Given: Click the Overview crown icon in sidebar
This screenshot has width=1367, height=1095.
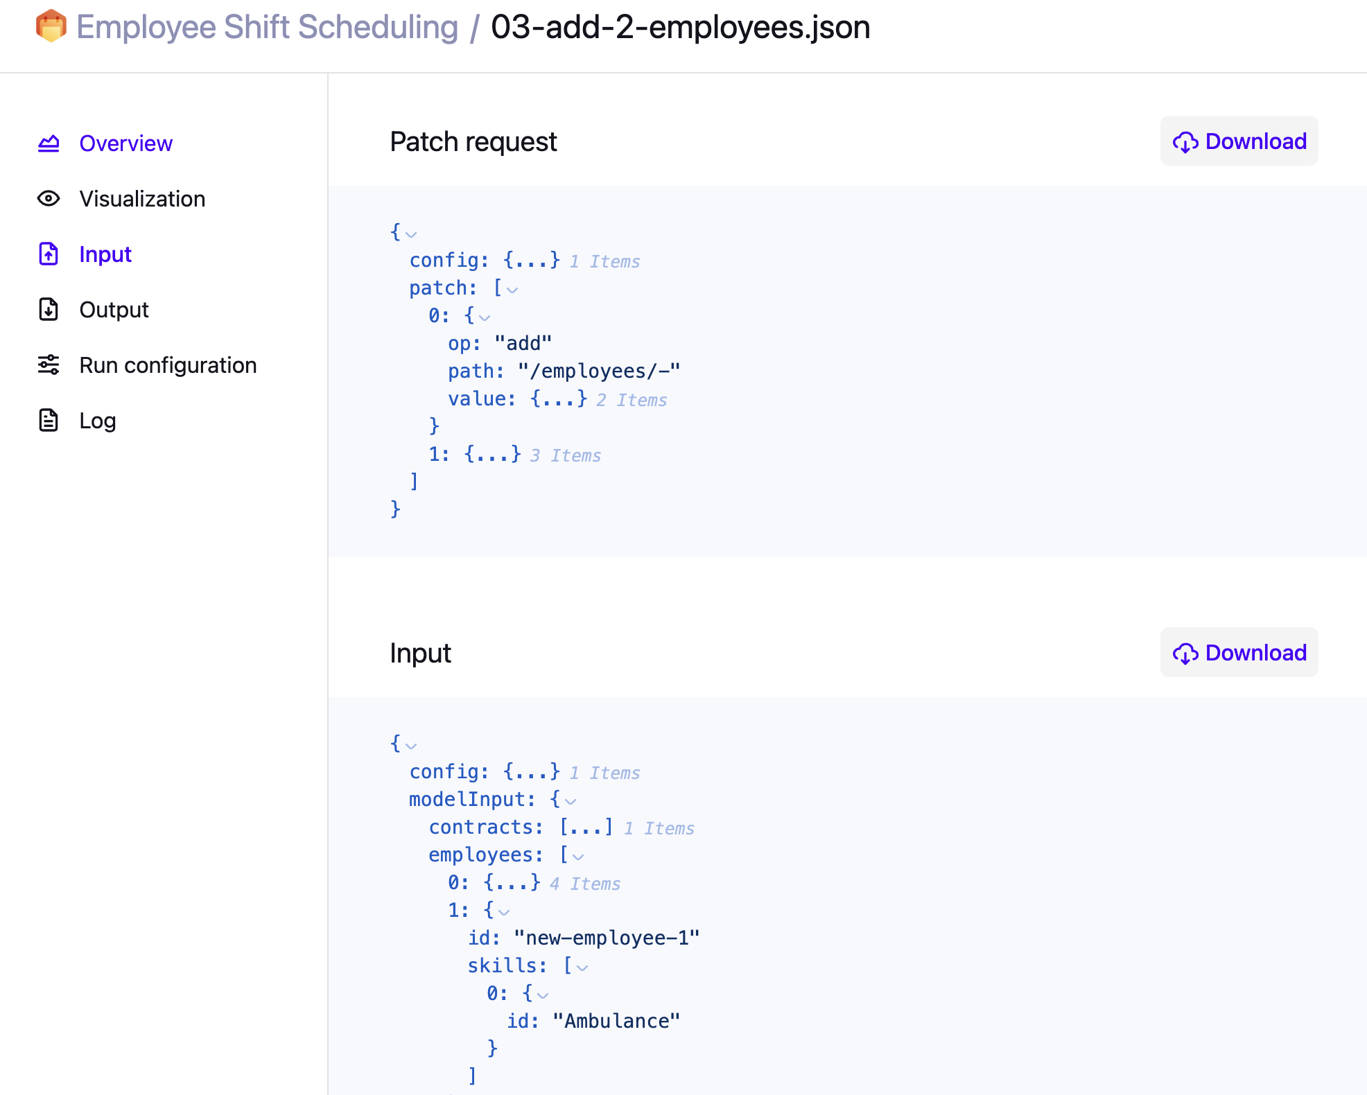Looking at the screenshot, I should click(48, 143).
